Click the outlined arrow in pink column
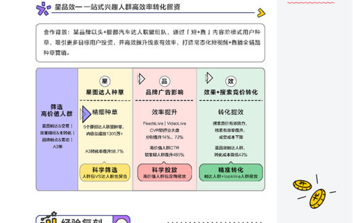The height and width of the screenshot is (223, 353). point(141,79)
